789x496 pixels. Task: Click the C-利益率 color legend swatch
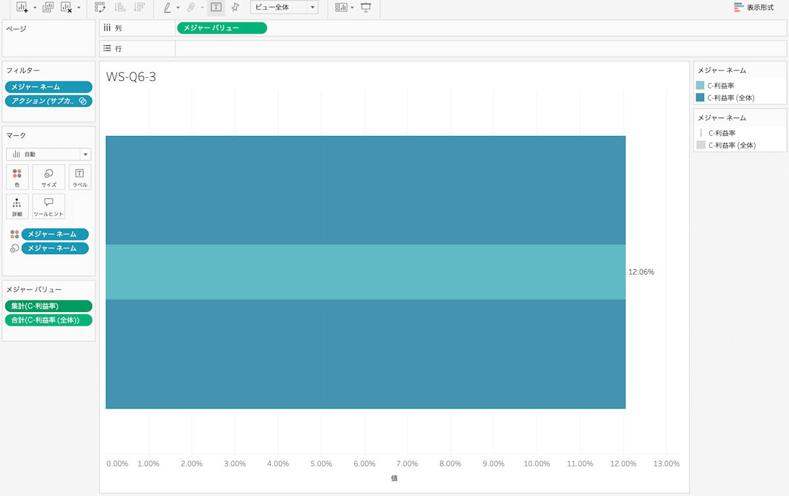[700, 85]
